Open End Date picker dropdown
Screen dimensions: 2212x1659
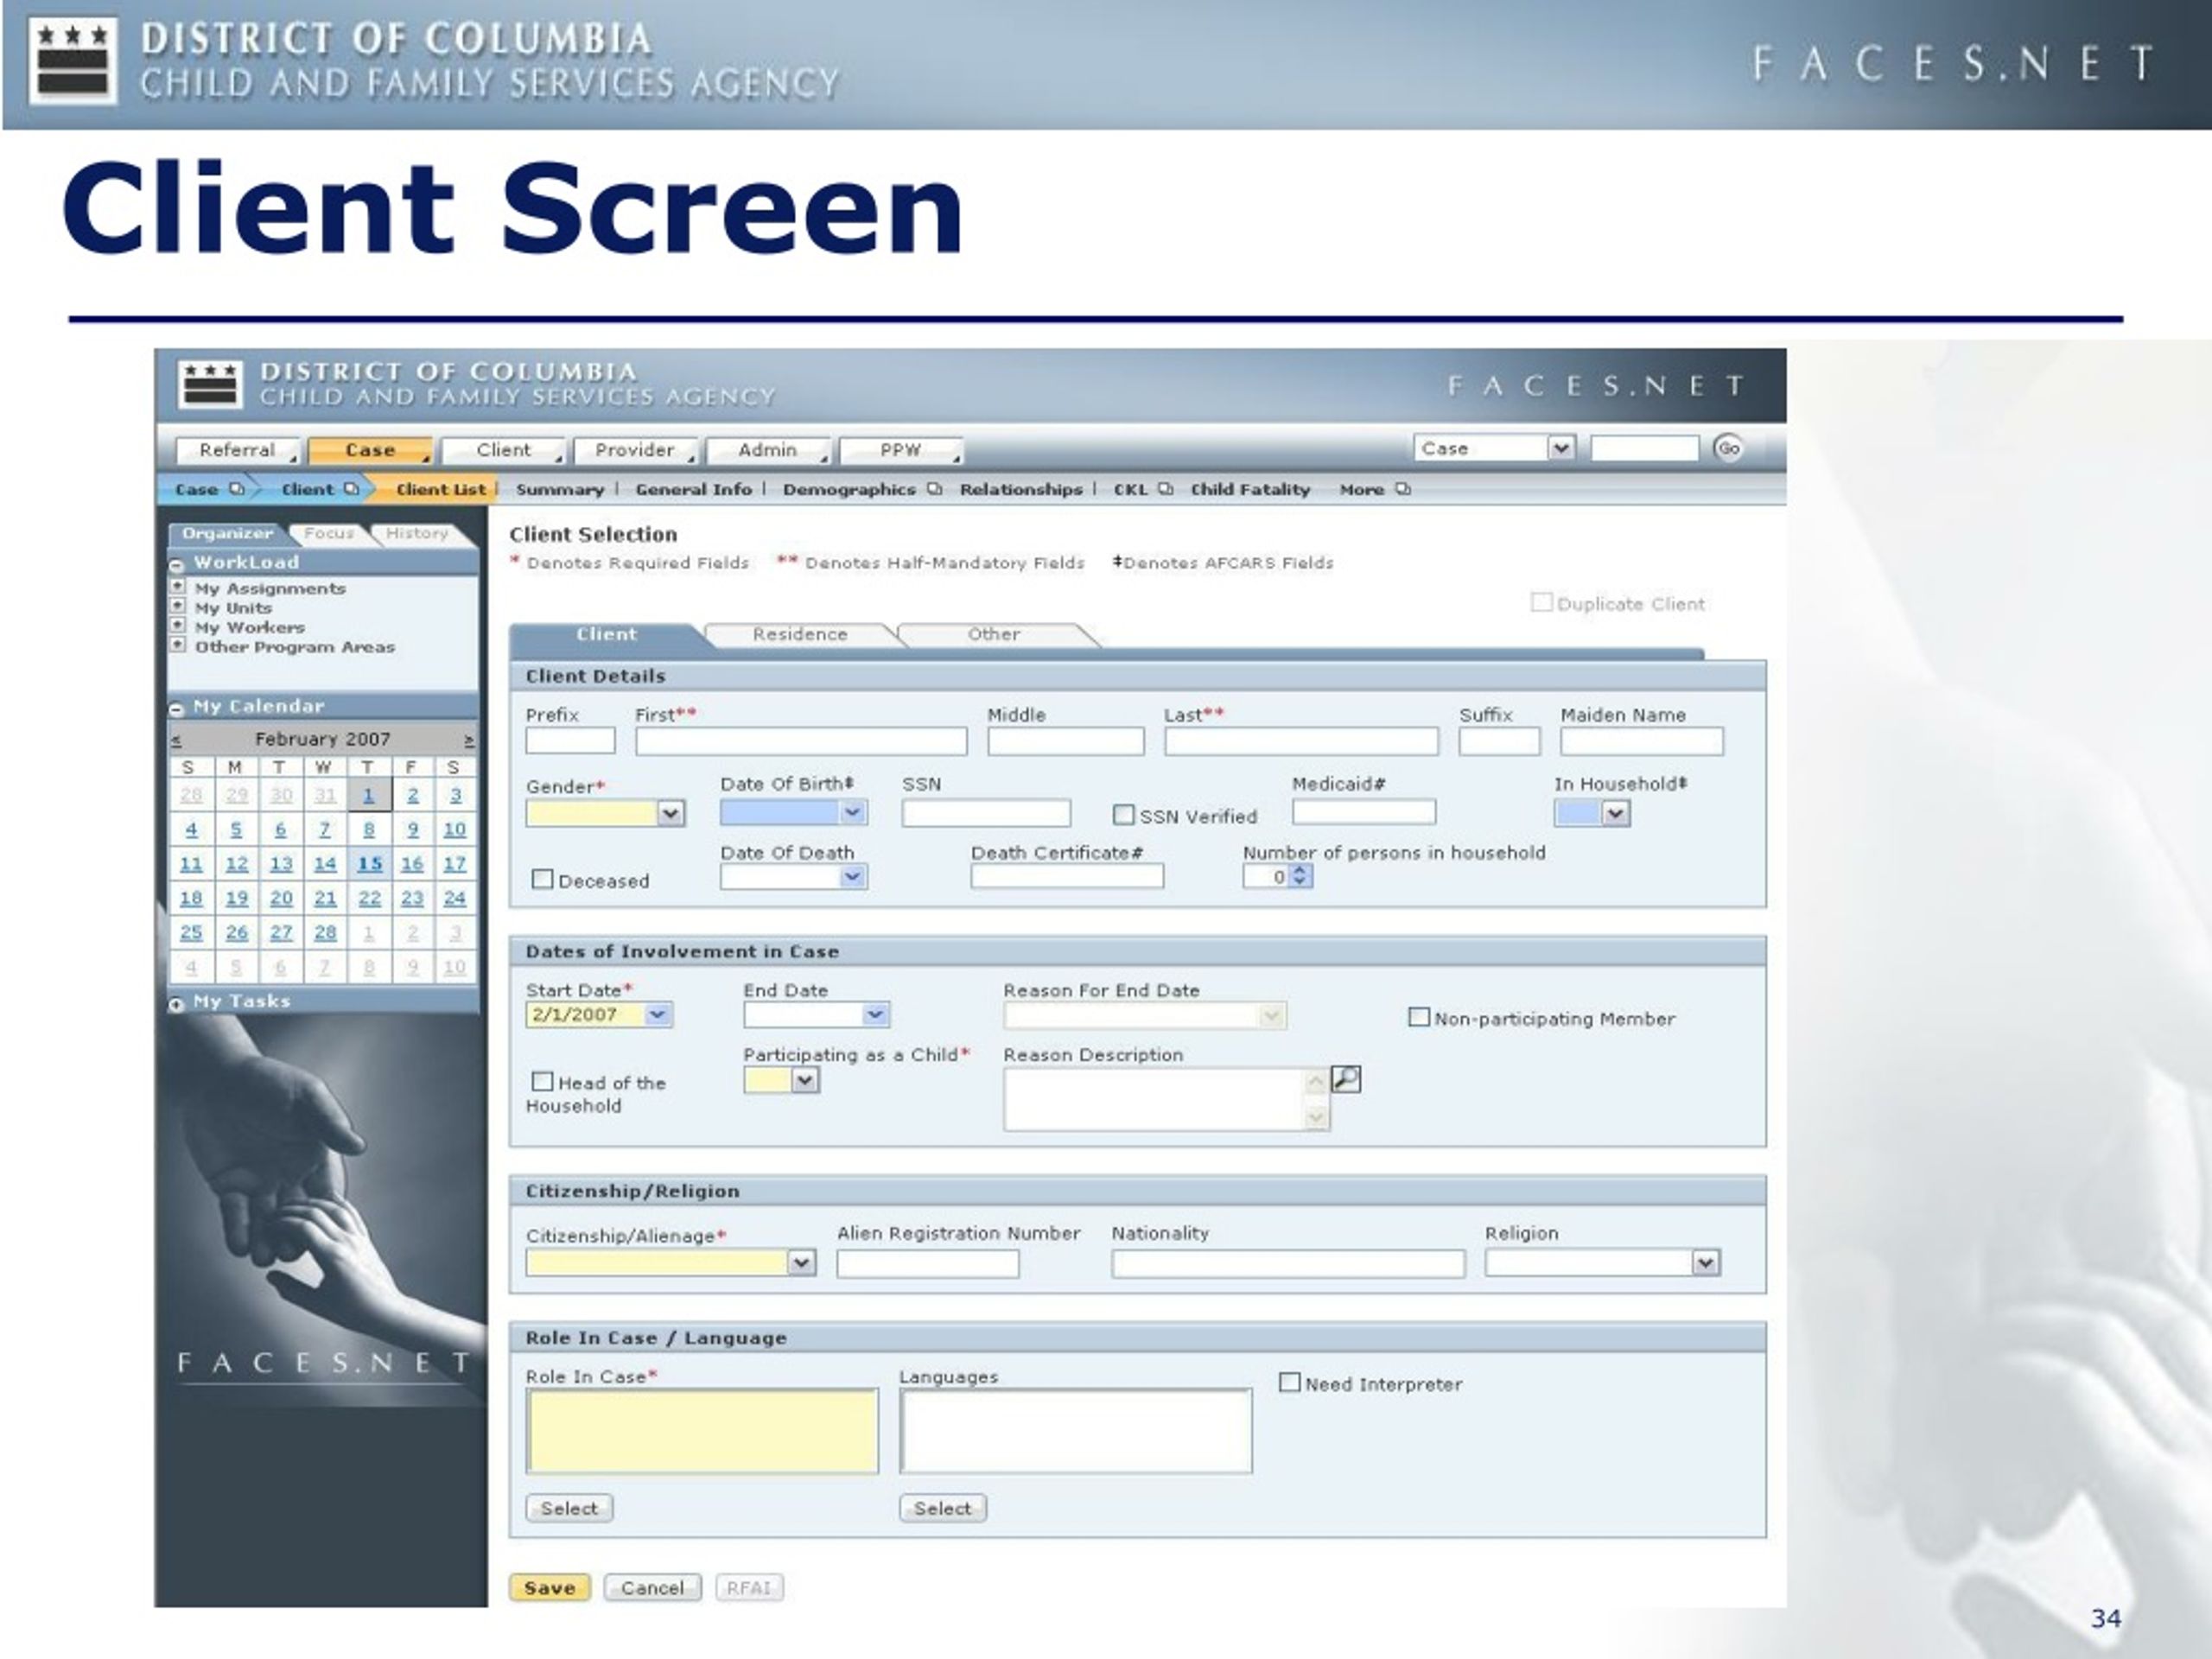pos(875,1015)
